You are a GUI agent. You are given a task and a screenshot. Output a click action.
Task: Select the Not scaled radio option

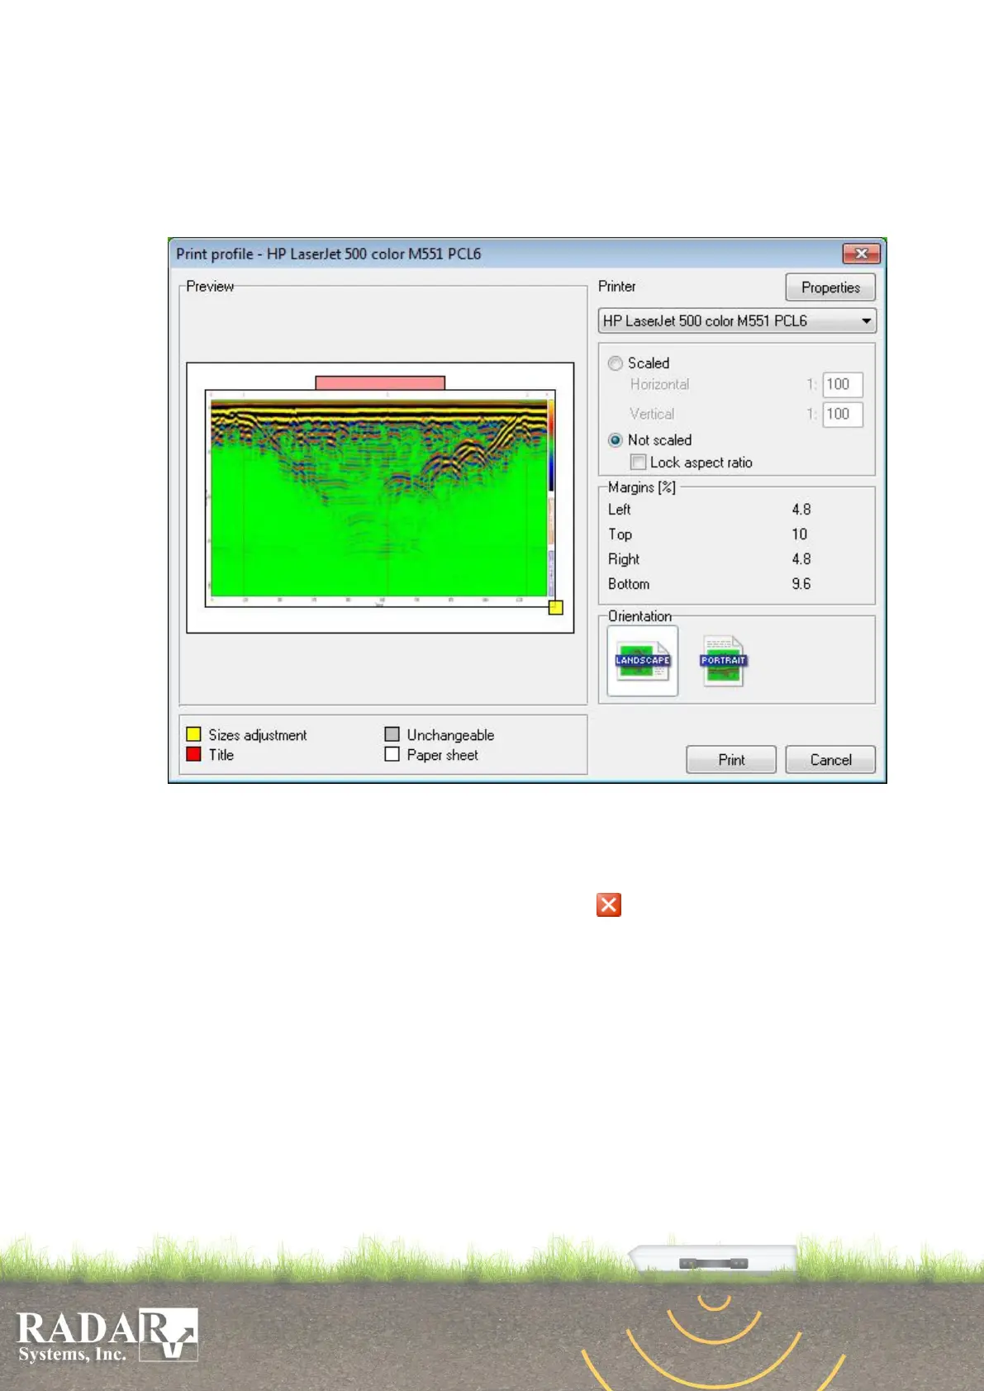(616, 440)
